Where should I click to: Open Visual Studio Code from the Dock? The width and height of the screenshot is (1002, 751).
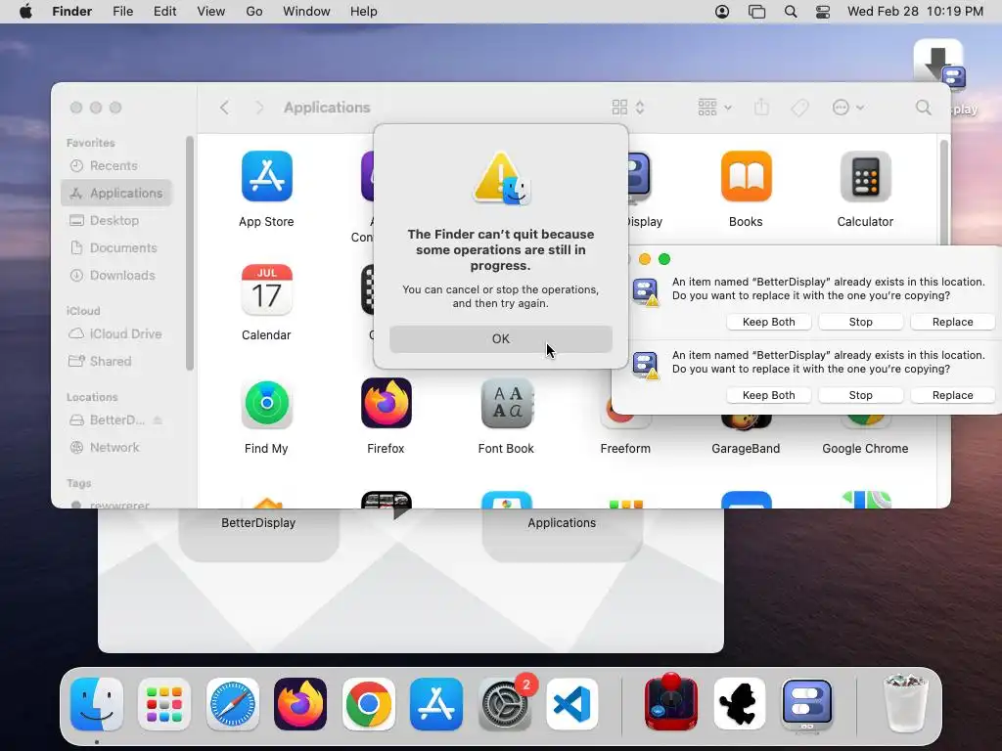[572, 704]
